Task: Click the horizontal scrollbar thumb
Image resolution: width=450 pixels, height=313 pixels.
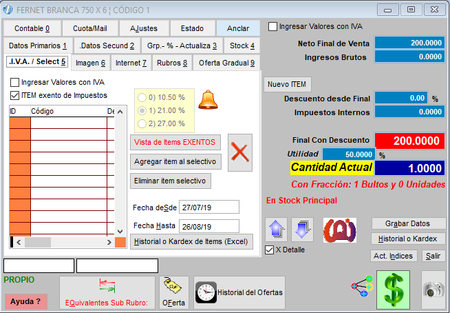Action: (38, 242)
